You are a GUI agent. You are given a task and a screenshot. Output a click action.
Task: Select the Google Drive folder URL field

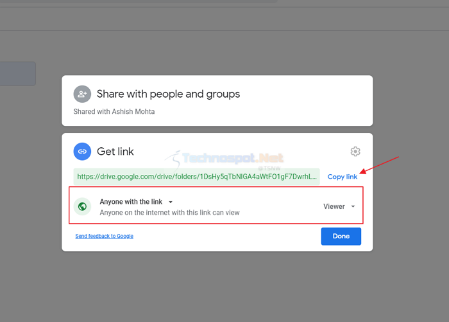(x=196, y=177)
